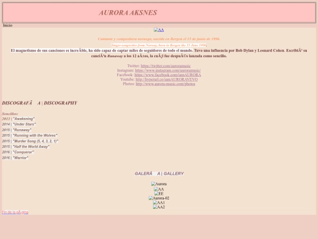Click the Inicio menu item

pos(8,25)
